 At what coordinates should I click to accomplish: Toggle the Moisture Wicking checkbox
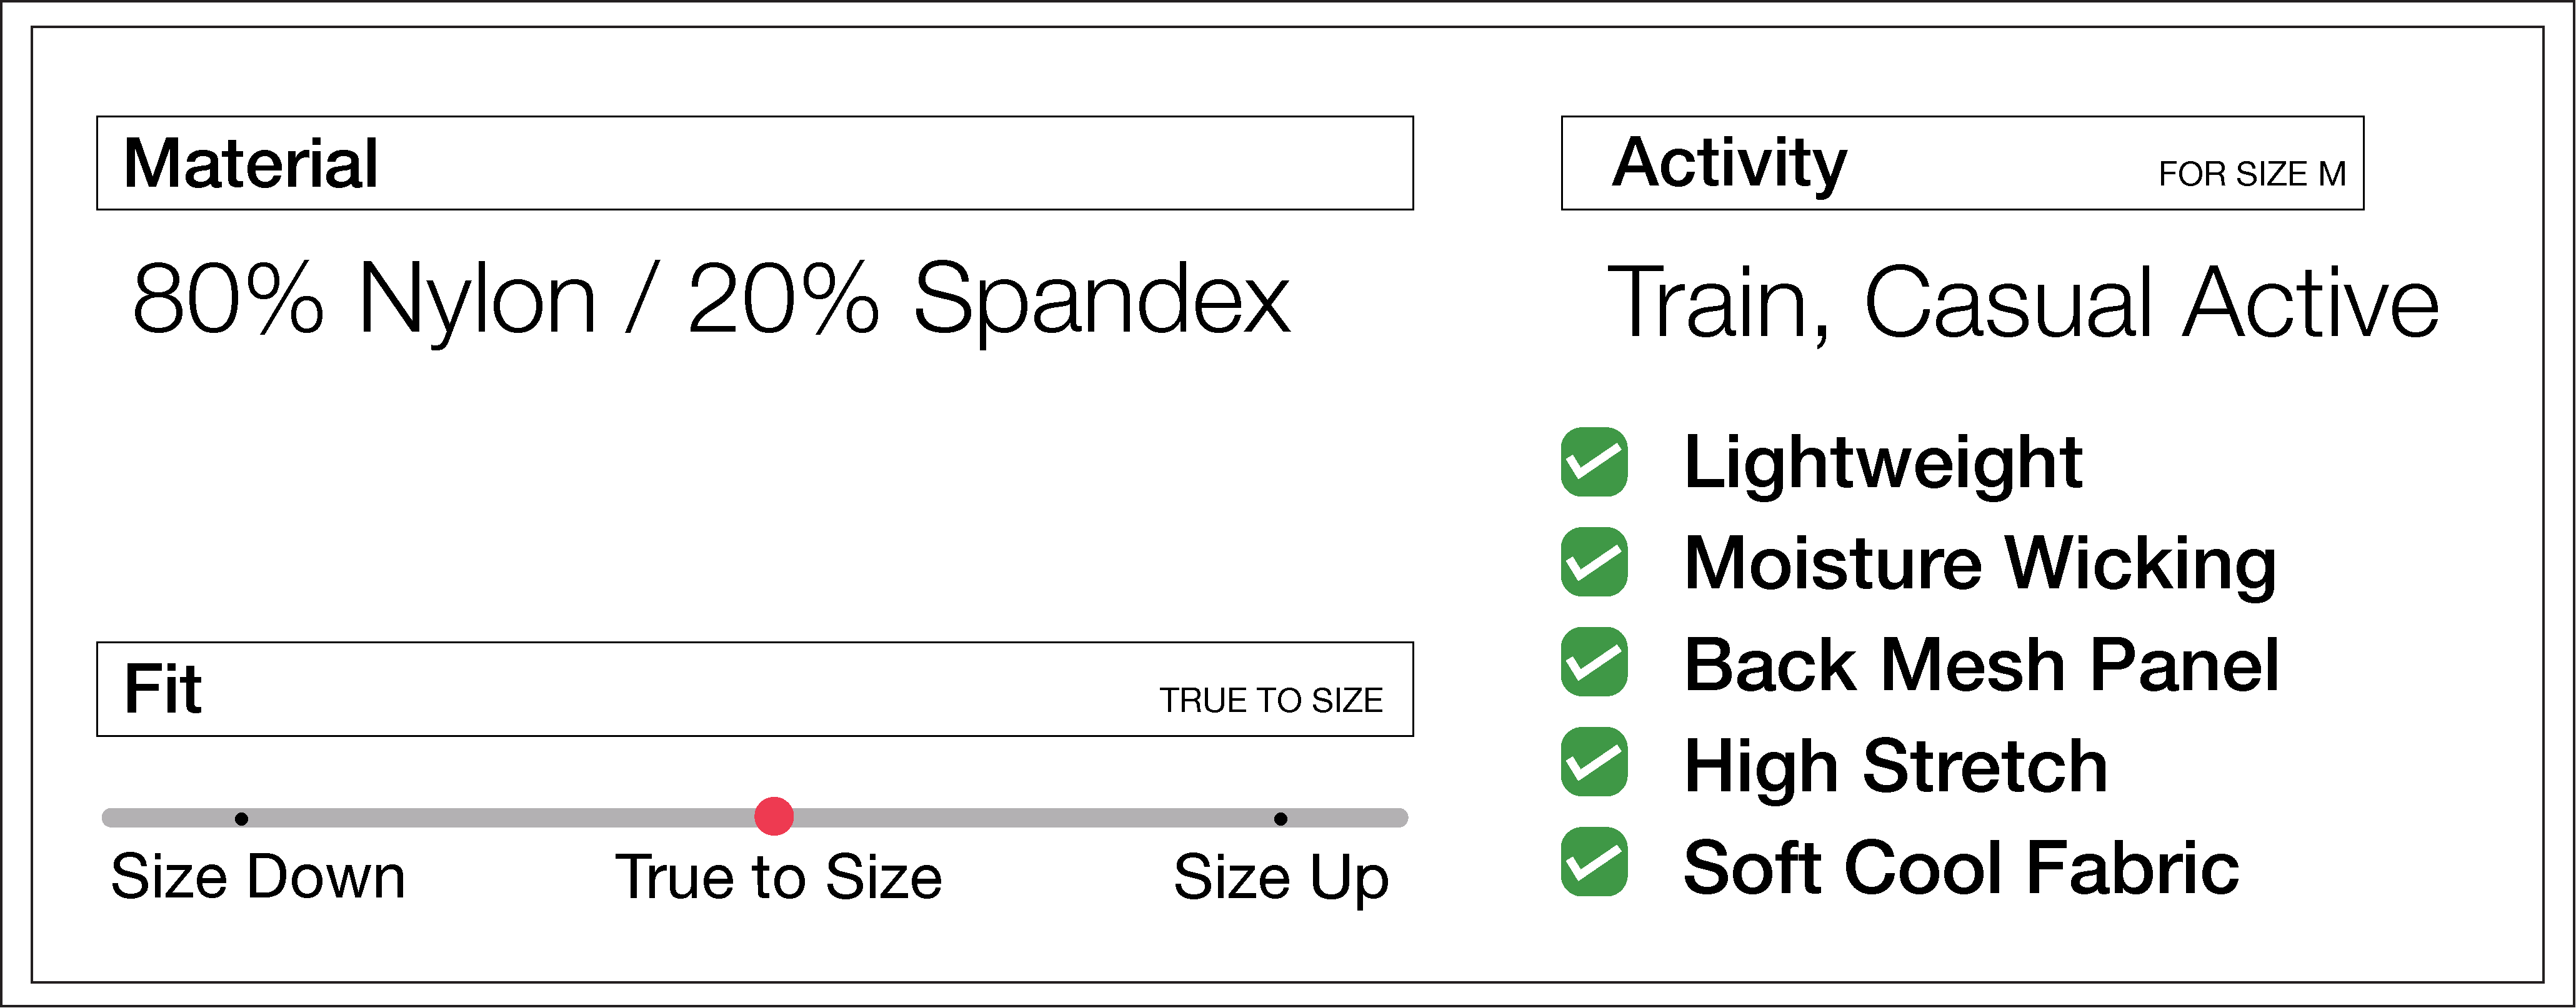point(1594,561)
